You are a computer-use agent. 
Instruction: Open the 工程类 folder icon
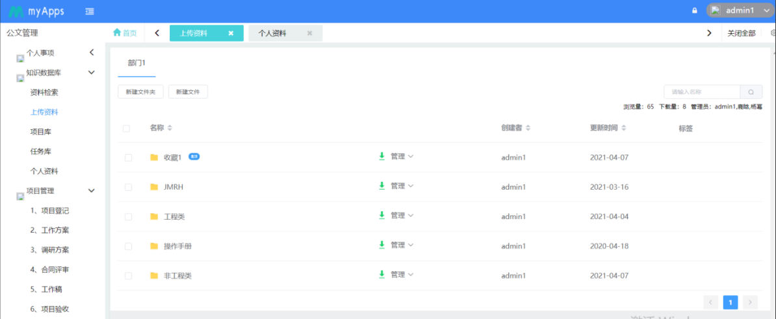point(154,216)
